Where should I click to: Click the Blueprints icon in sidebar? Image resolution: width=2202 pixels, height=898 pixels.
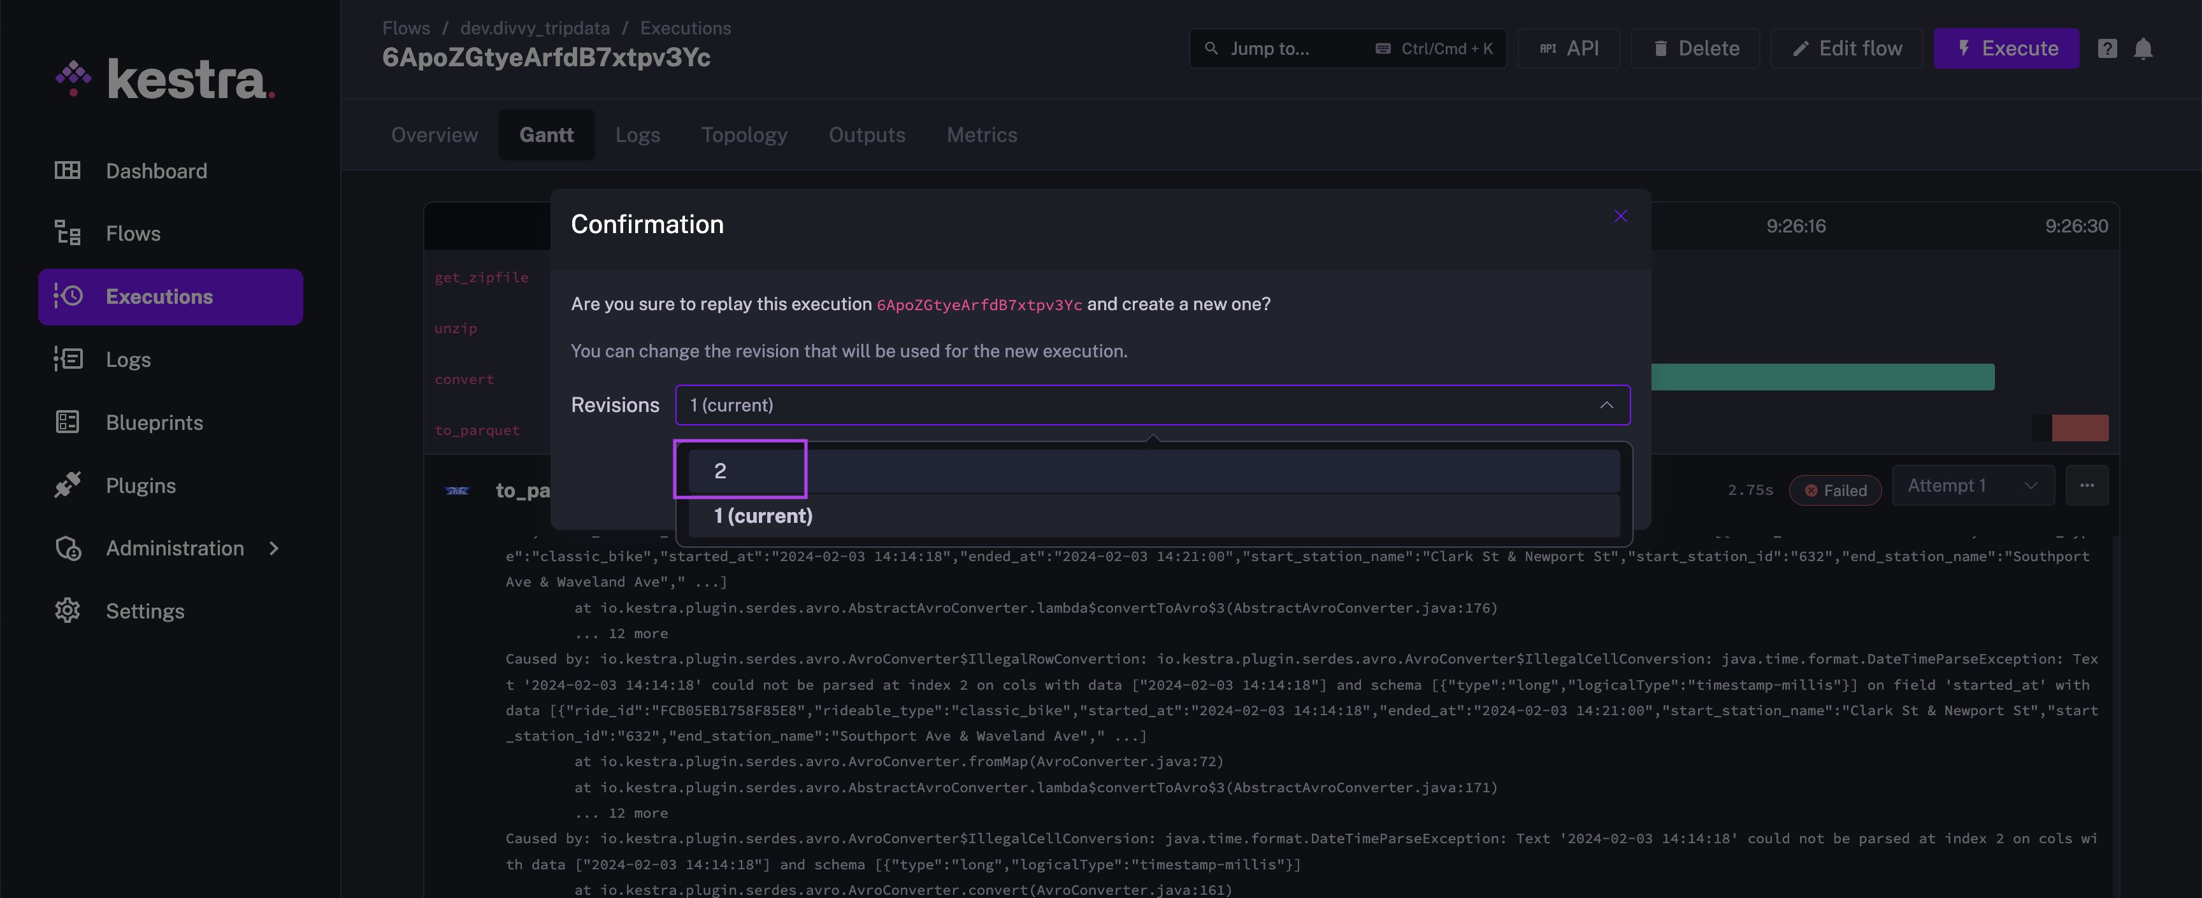68,422
